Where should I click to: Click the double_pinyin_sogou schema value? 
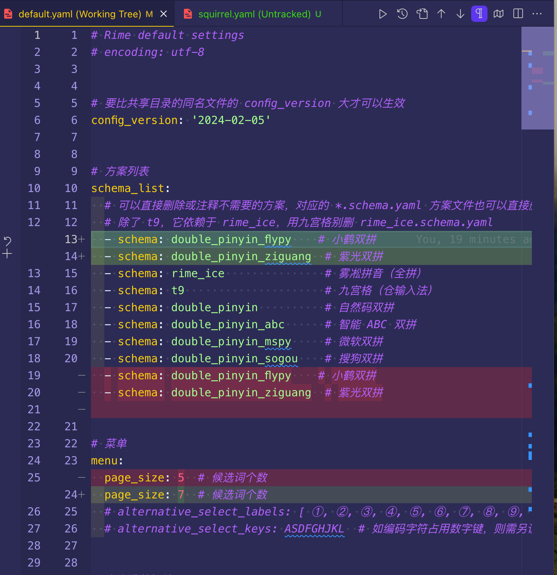(234, 359)
